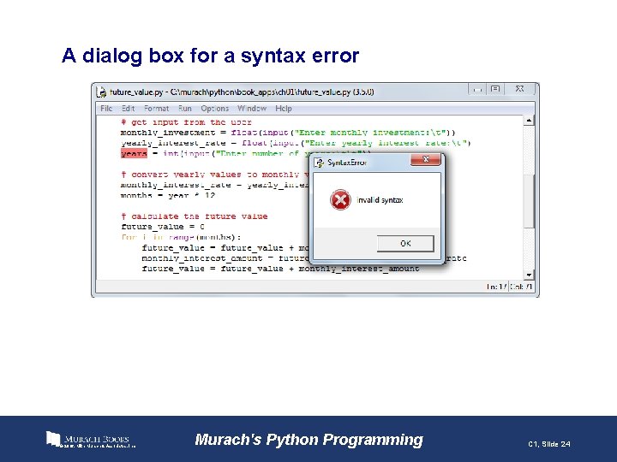
Task: Click the vertical scrollbar thumb
Action: click(x=529, y=200)
